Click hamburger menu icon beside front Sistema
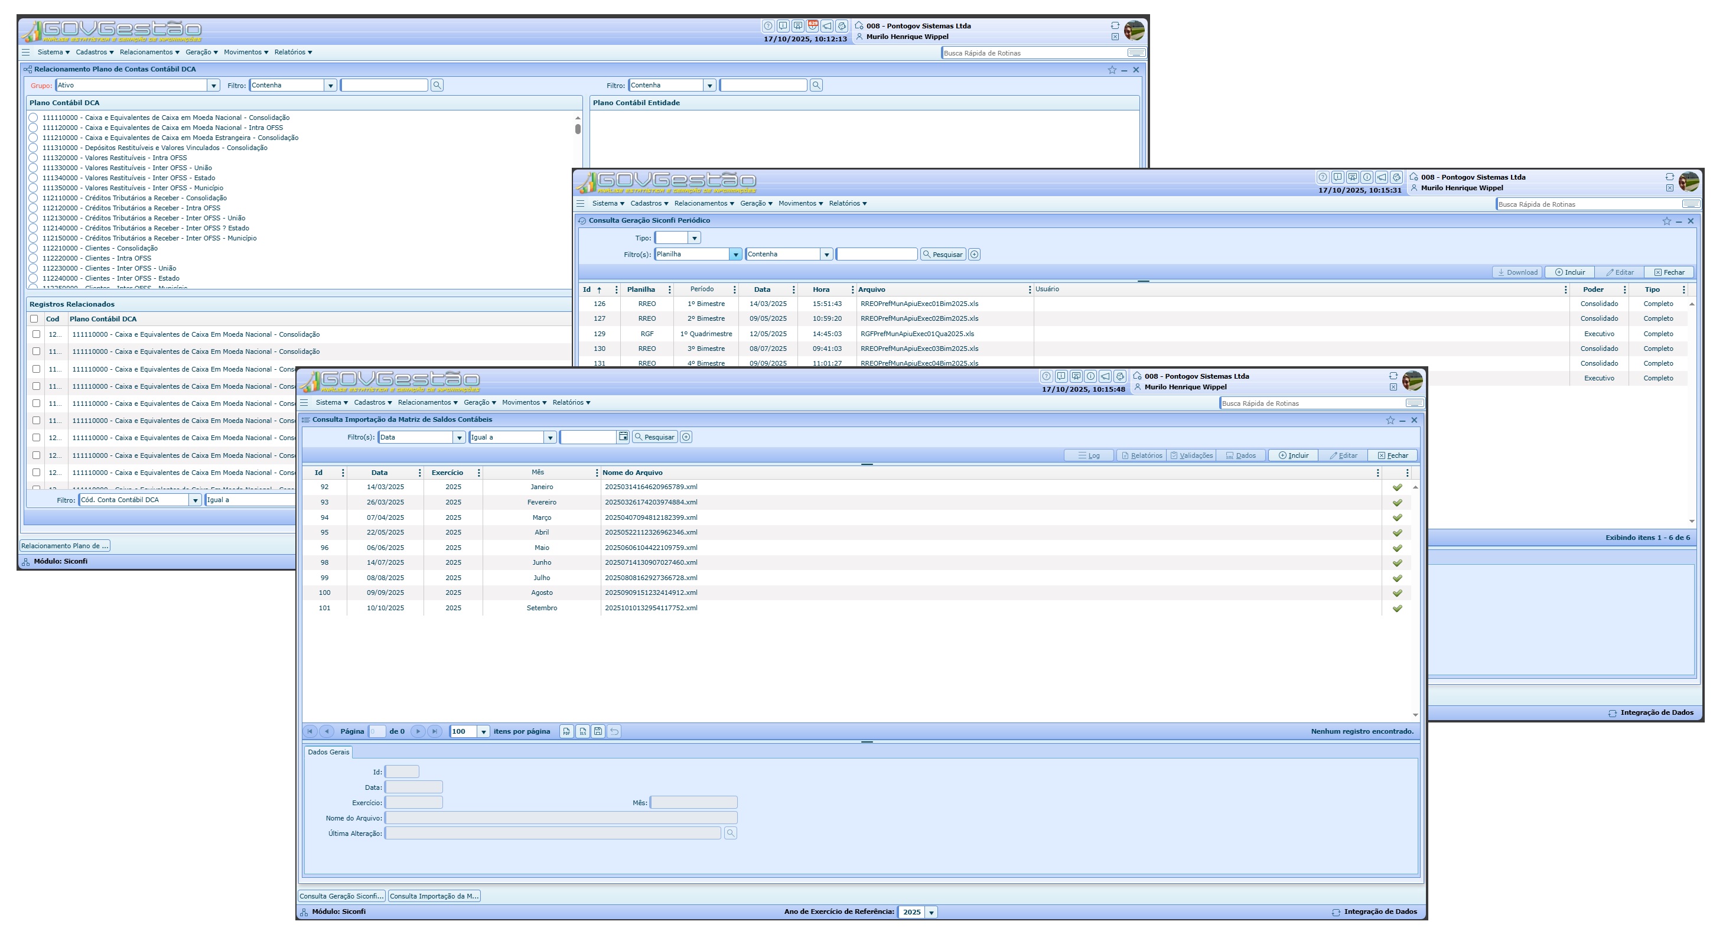Screen dimensions: 1713x931 [x=304, y=402]
